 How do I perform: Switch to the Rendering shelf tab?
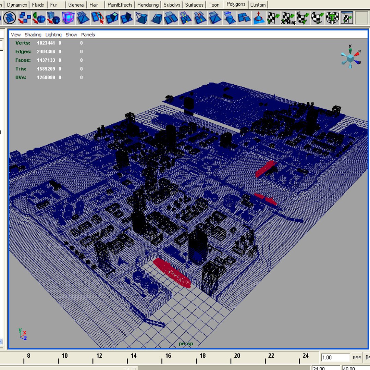point(148,5)
